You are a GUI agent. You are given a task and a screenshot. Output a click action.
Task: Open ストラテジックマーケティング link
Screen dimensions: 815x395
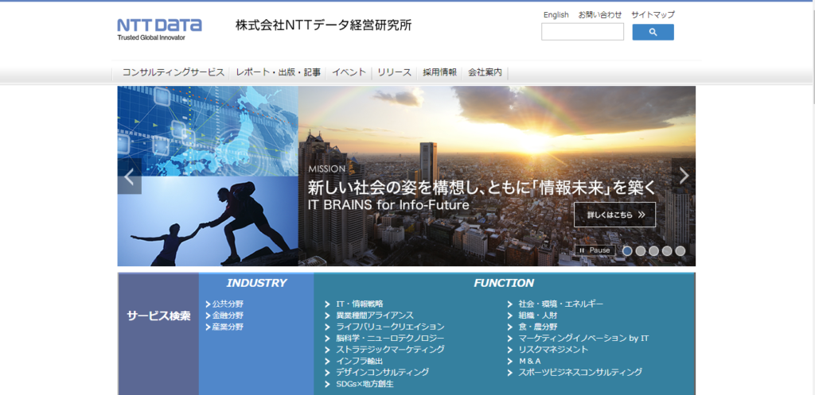(x=390, y=350)
